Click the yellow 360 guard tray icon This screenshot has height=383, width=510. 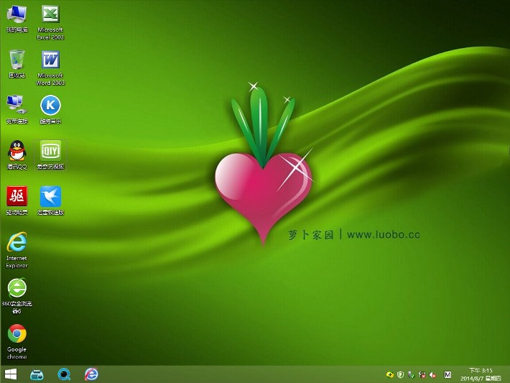point(389,375)
